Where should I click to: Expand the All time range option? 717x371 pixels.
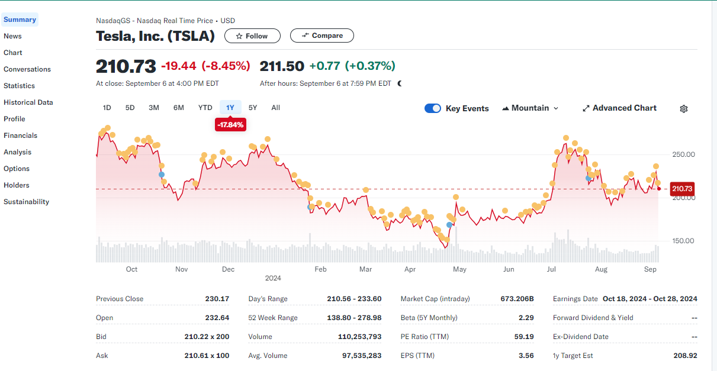[x=275, y=108]
